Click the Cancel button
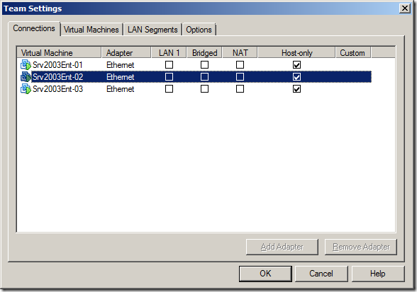Screen dimensions: 417x292 (321, 274)
